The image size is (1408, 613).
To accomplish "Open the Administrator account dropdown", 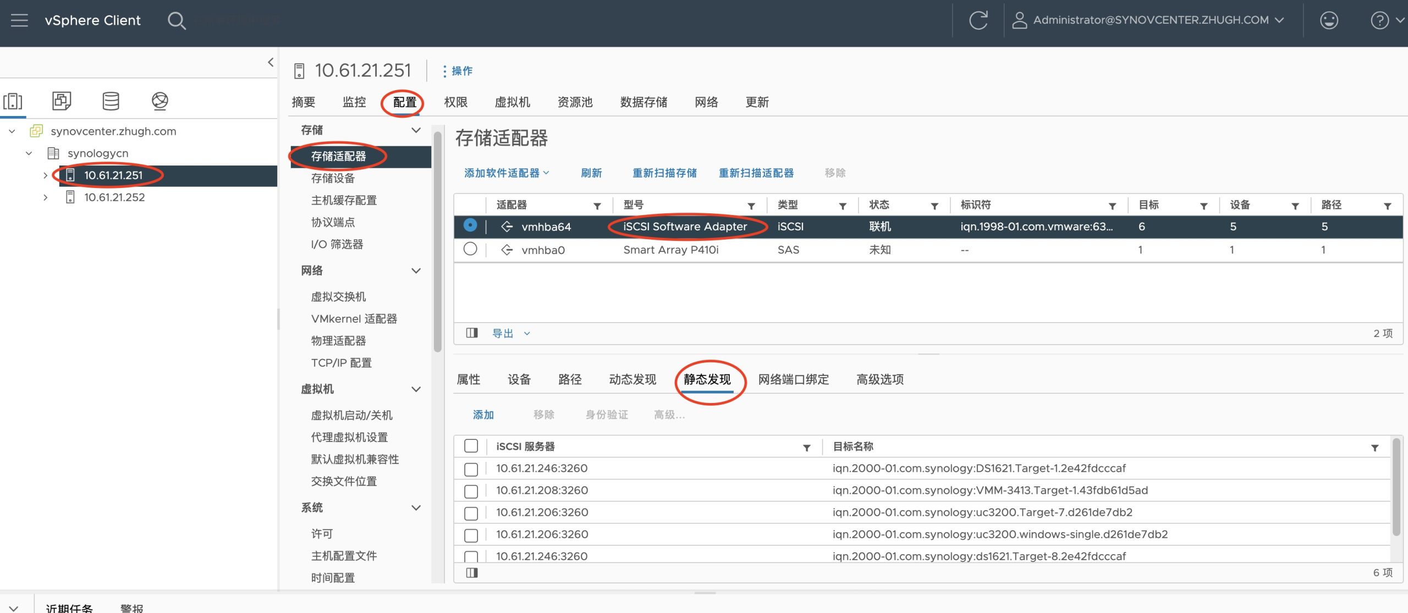I will tap(1158, 20).
